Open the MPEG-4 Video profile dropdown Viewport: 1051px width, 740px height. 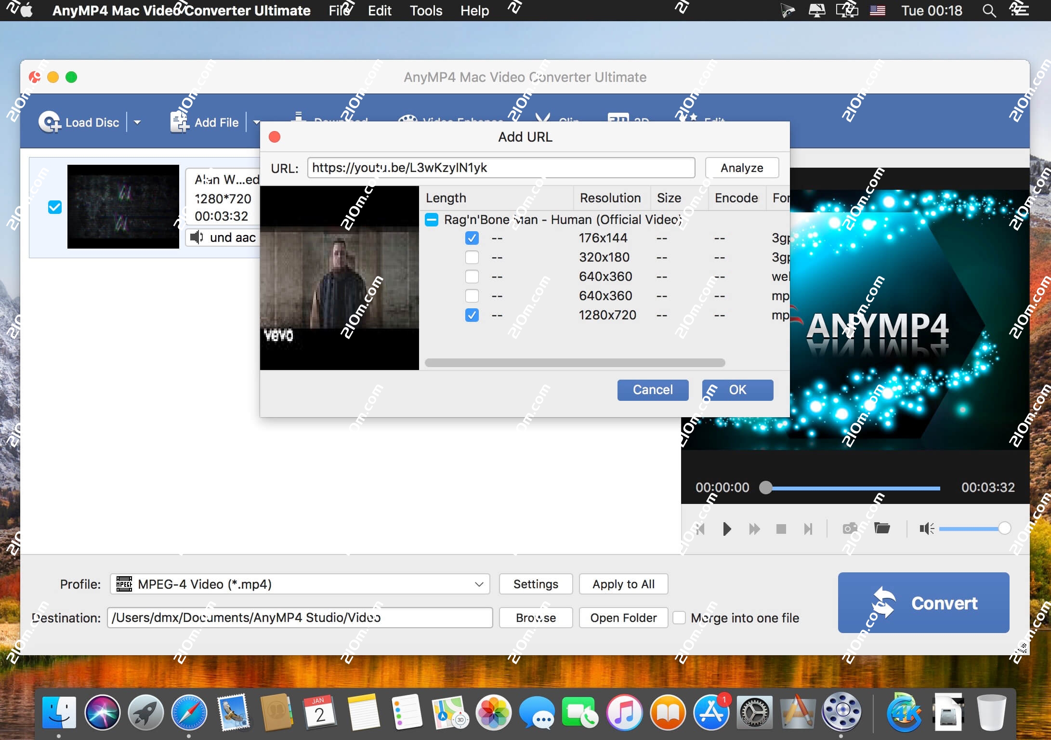[478, 584]
